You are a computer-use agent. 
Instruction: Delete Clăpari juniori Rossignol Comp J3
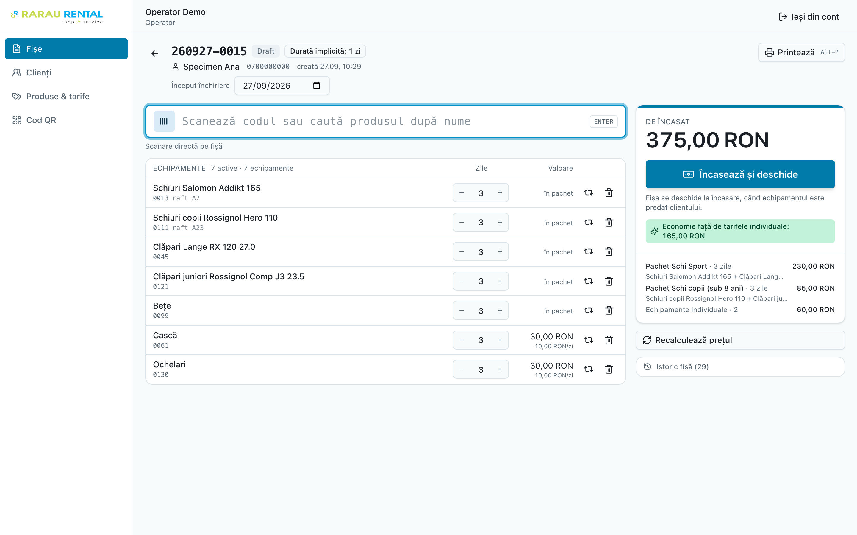pyautogui.click(x=609, y=281)
